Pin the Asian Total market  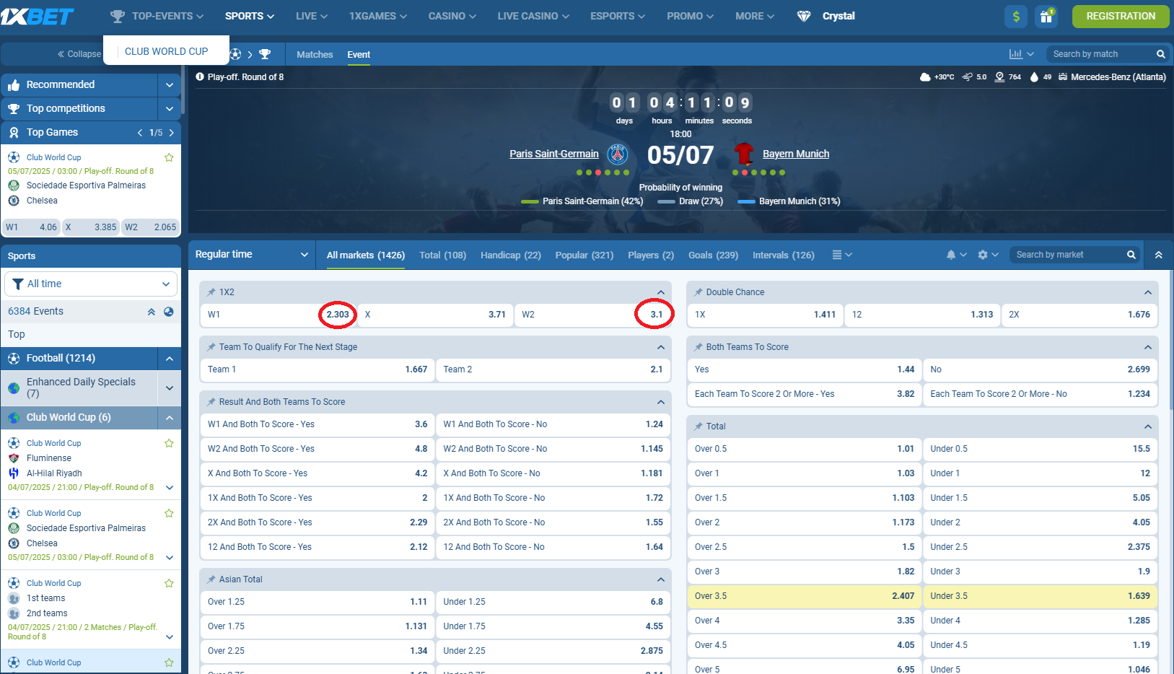coord(211,579)
